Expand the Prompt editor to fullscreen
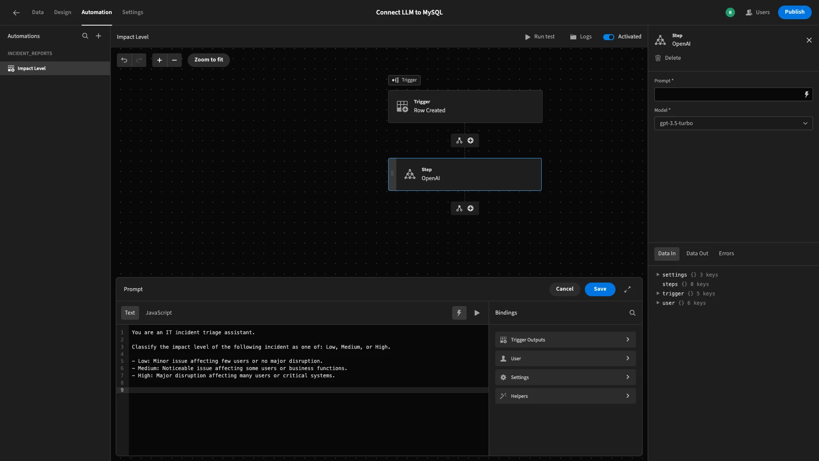 point(627,289)
